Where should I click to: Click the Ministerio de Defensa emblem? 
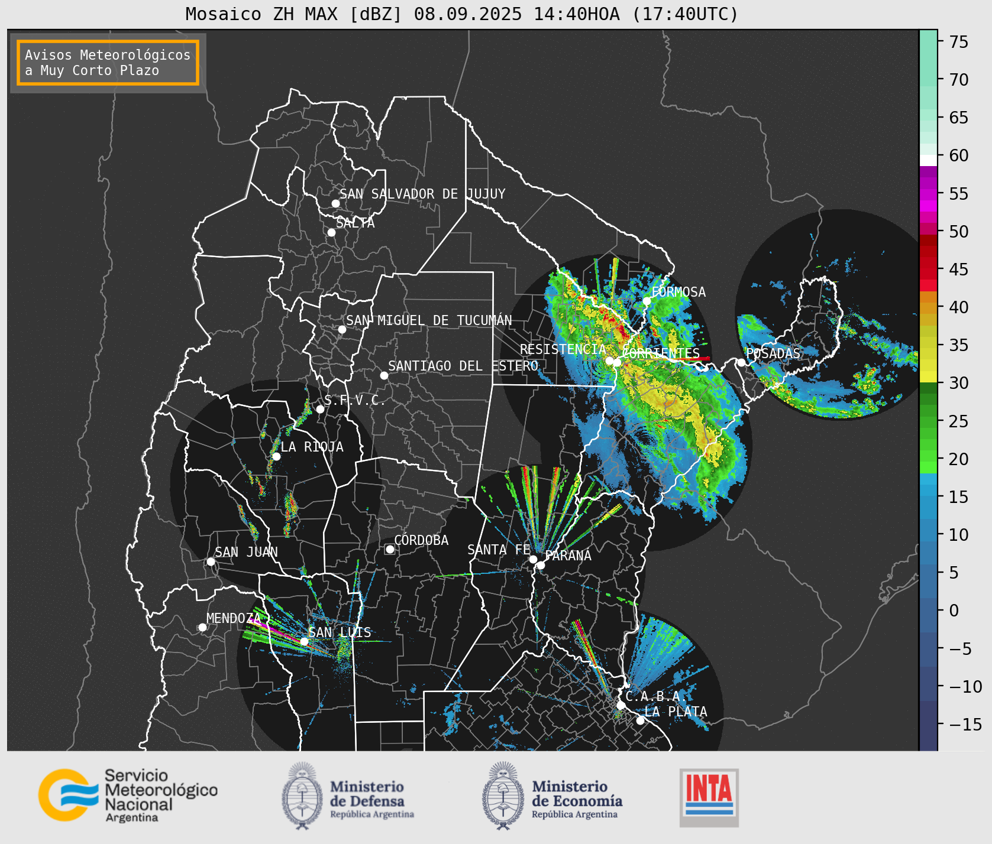(302, 796)
